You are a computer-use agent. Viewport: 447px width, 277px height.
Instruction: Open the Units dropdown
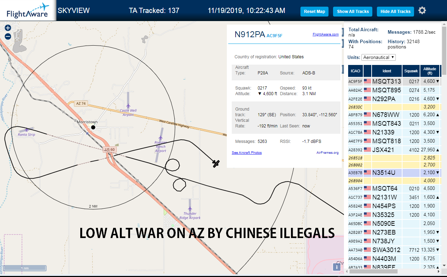pyautogui.click(x=379, y=57)
